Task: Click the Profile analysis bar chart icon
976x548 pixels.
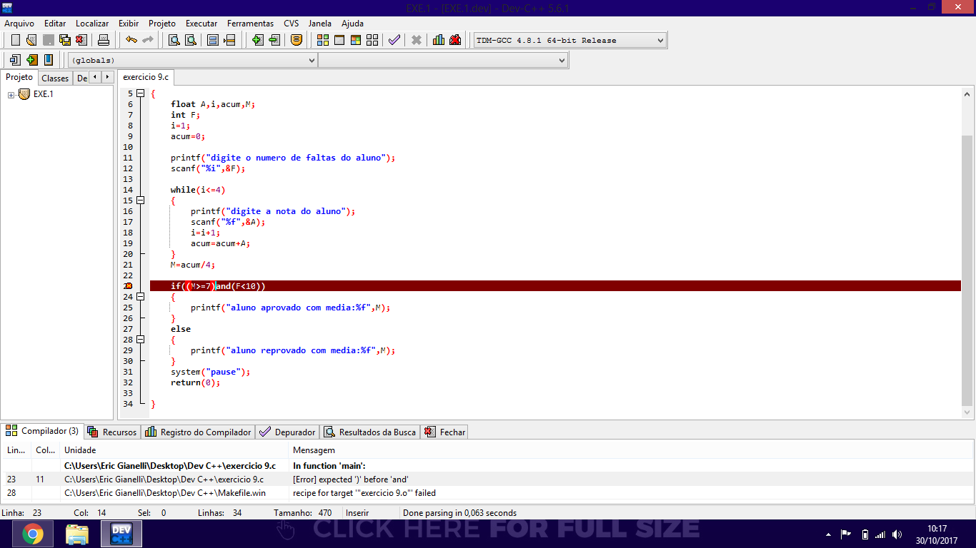Action: [x=439, y=40]
